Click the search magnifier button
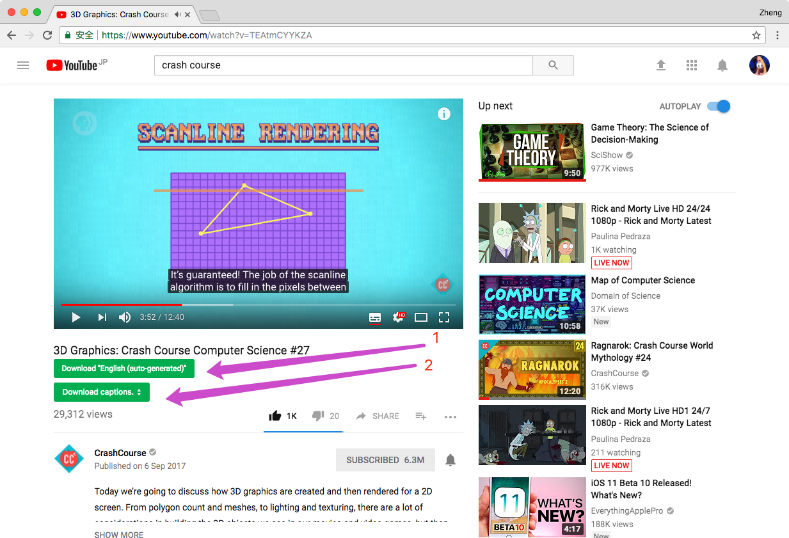The height and width of the screenshot is (538, 789). 553,65
